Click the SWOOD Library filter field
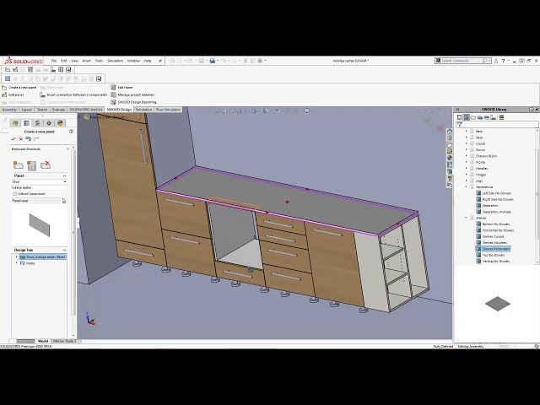Viewport: 540px width, 405px height. pos(497,125)
